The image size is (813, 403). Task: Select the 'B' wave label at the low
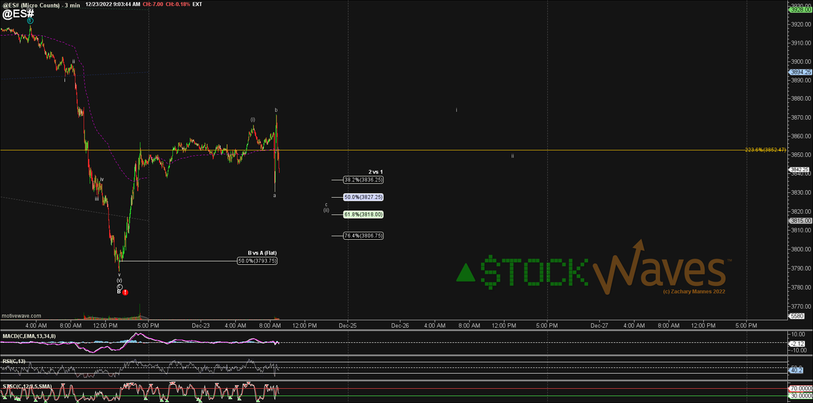[x=119, y=291]
